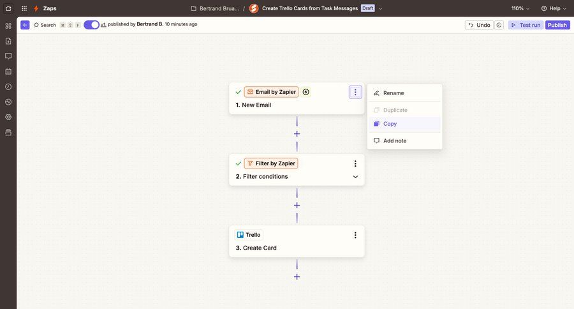Screen dimensions: 574x309
Task: Open the apps grid menu icon
Action: pyautogui.click(x=24, y=8)
